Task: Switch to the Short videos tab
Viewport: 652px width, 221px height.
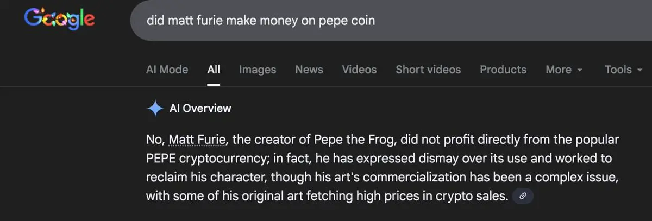Action: (428, 70)
